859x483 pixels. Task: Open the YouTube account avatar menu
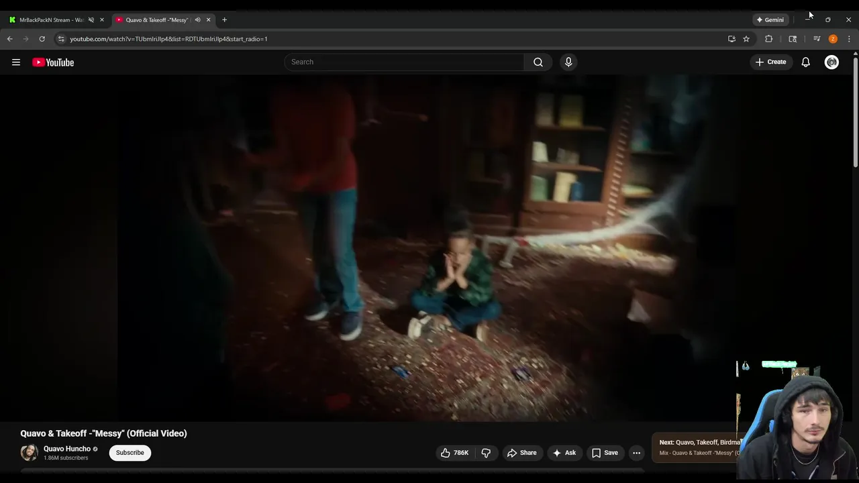tap(831, 62)
